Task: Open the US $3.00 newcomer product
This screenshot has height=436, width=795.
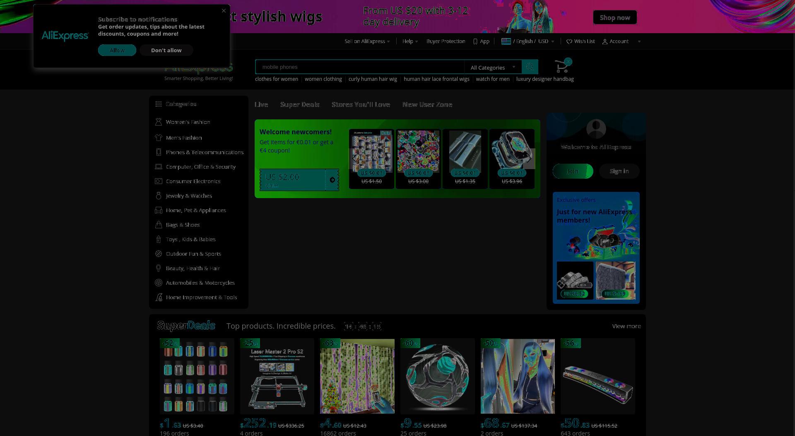Action: point(418,159)
